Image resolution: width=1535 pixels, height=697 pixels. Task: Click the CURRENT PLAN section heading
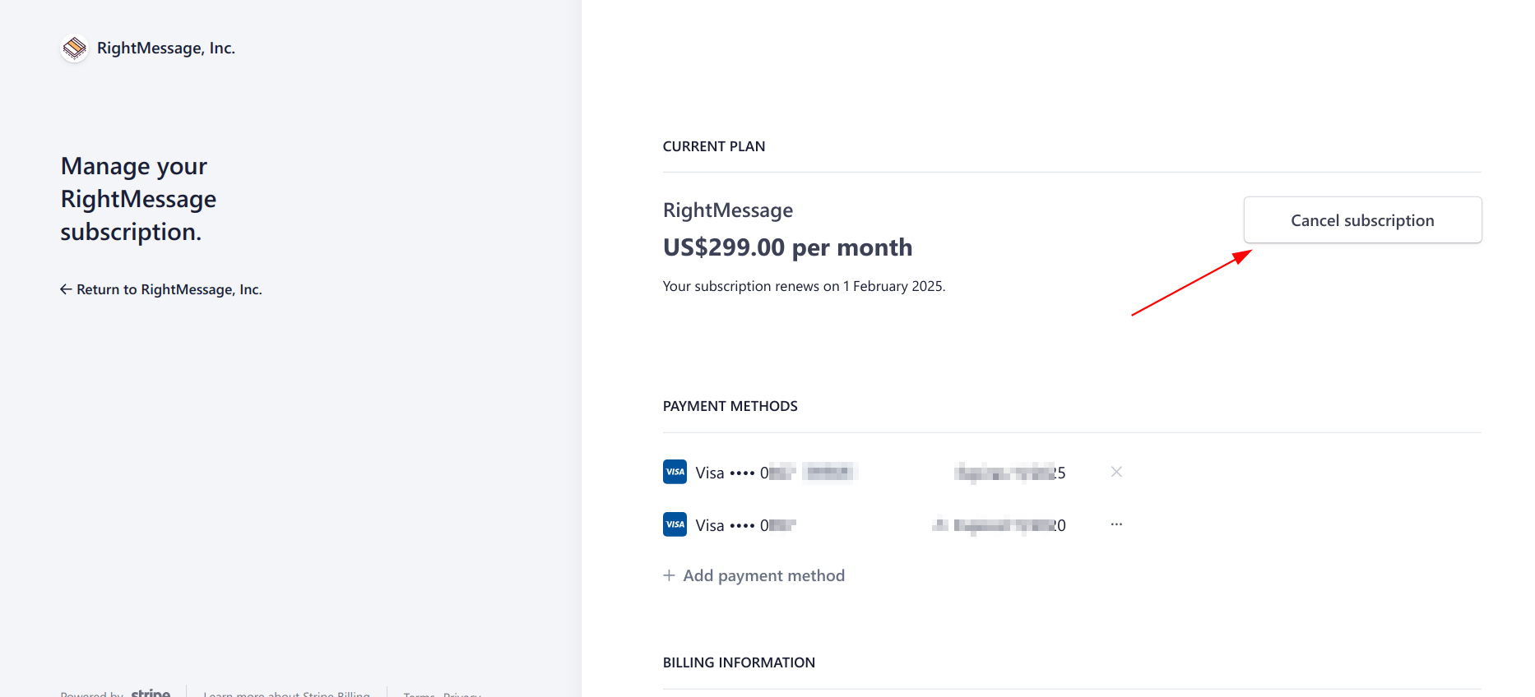click(x=713, y=146)
